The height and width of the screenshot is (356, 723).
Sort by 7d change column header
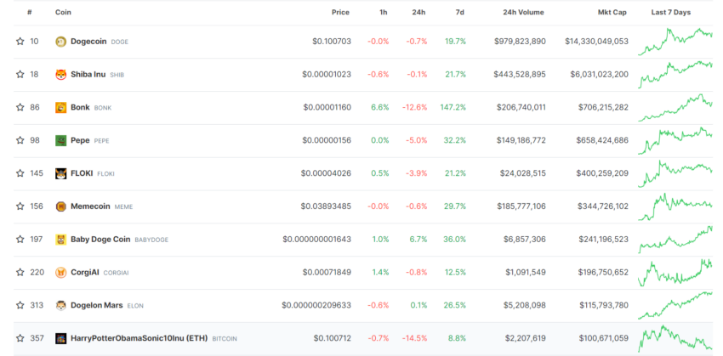459,13
